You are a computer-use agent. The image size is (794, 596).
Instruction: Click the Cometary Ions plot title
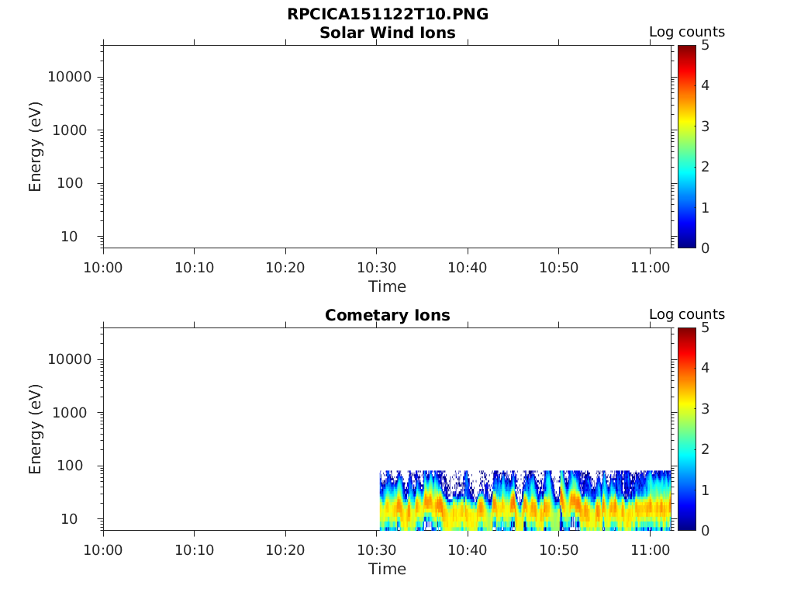click(388, 315)
